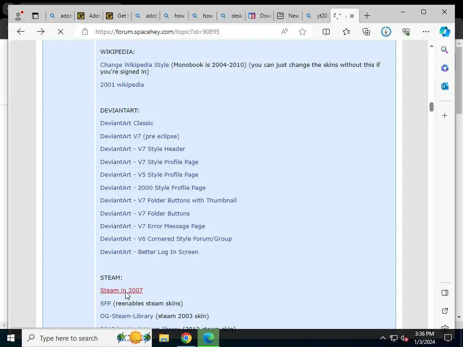Open Google Chrome from taskbar
Image resolution: width=463 pixels, height=347 pixels.
tap(186, 338)
